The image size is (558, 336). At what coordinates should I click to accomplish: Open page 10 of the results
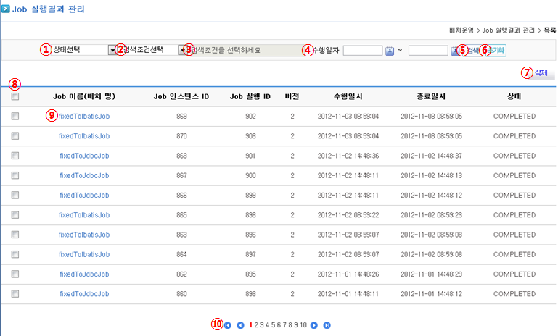(x=303, y=325)
